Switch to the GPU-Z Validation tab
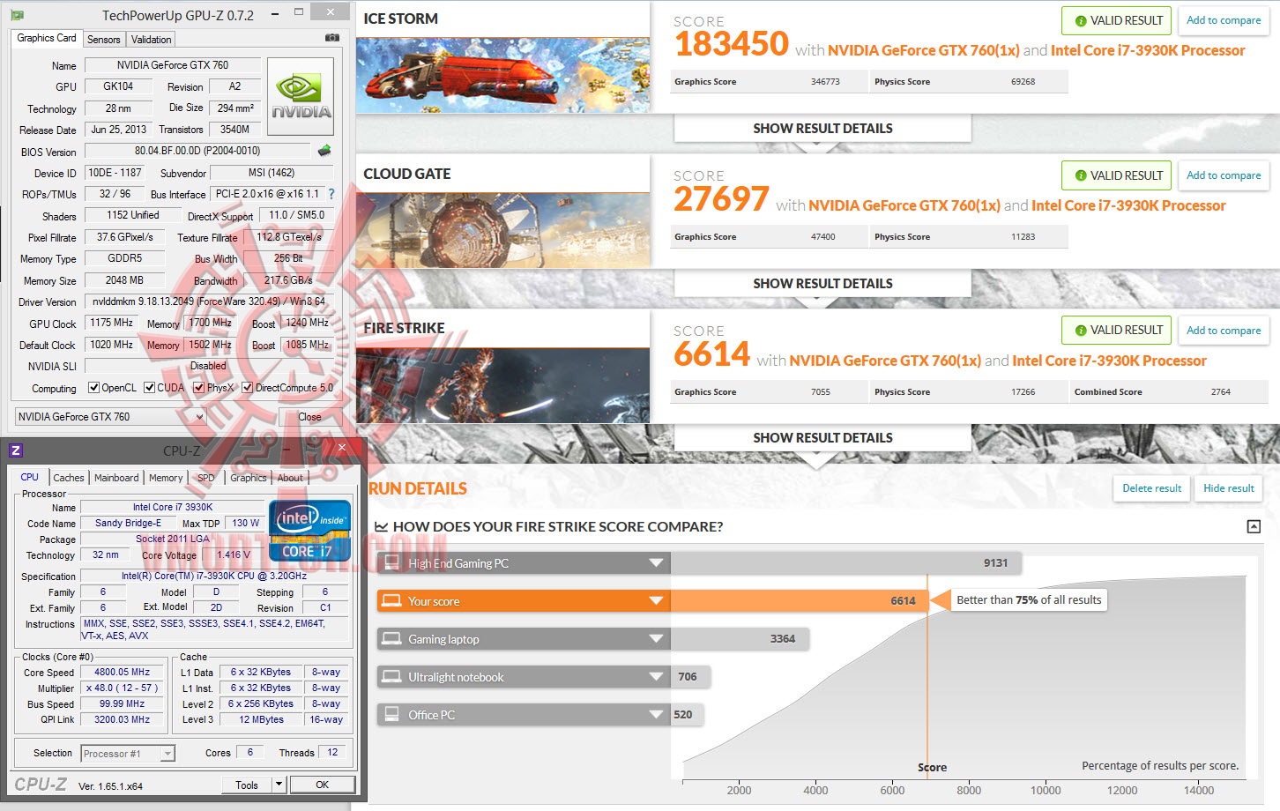The width and height of the screenshot is (1280, 811). pyautogui.click(x=151, y=40)
